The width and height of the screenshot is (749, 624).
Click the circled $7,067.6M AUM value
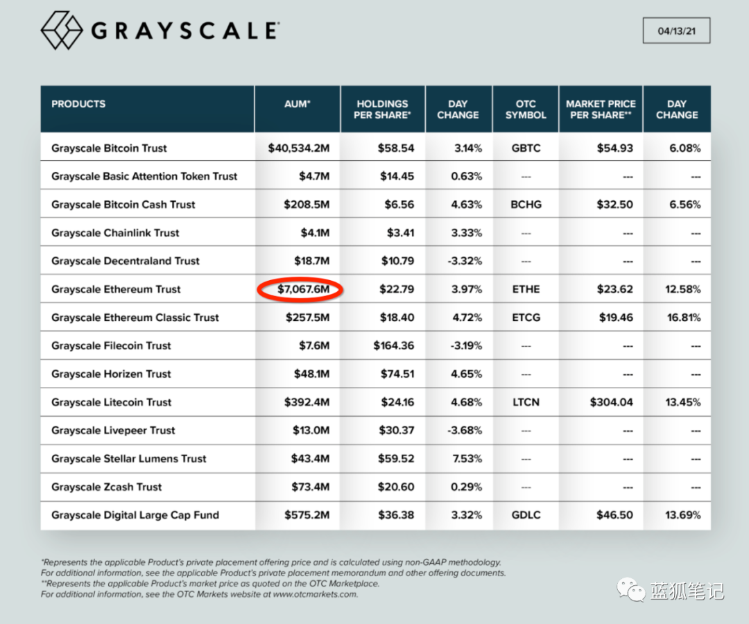click(x=300, y=289)
